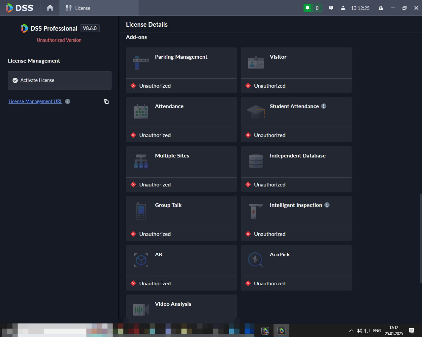
Task: Click the Video Analysis card title
Action: [x=173, y=304]
